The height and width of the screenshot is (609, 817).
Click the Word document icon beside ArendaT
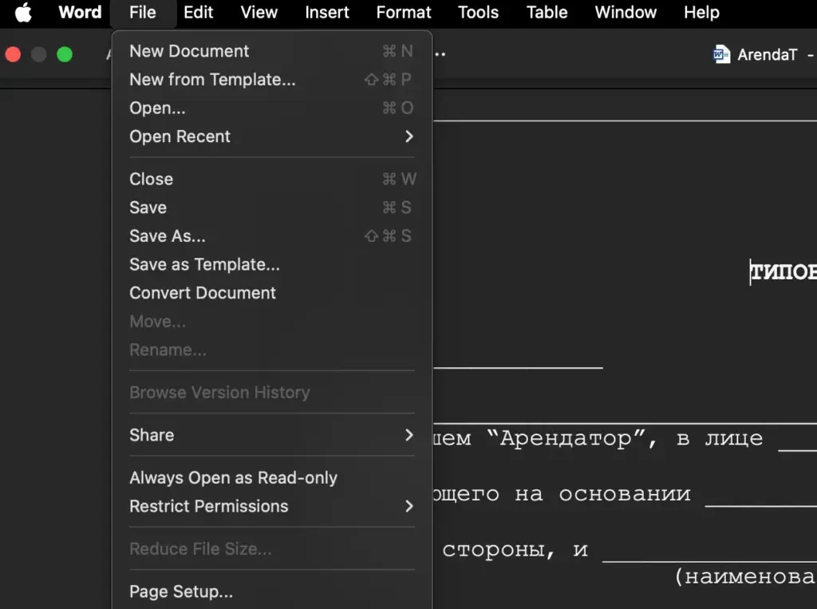[721, 54]
